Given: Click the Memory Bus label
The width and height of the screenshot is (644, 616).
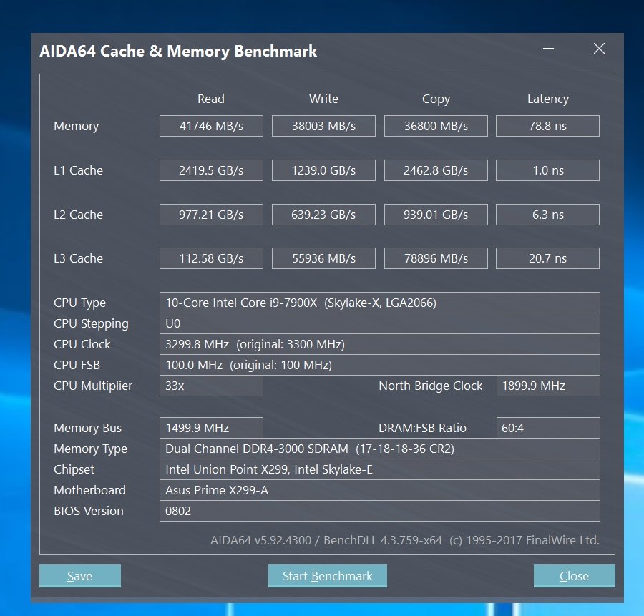Looking at the screenshot, I should 87,429.
